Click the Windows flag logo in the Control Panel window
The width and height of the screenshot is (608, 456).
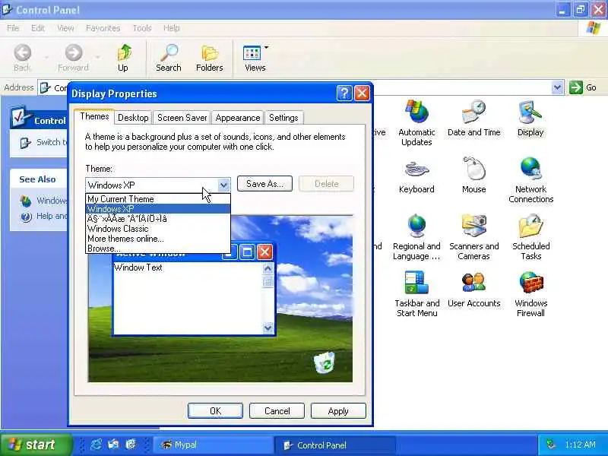point(594,28)
